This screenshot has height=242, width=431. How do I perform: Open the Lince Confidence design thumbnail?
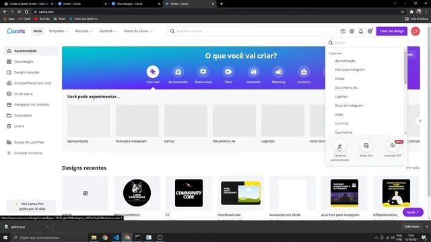coord(137,193)
